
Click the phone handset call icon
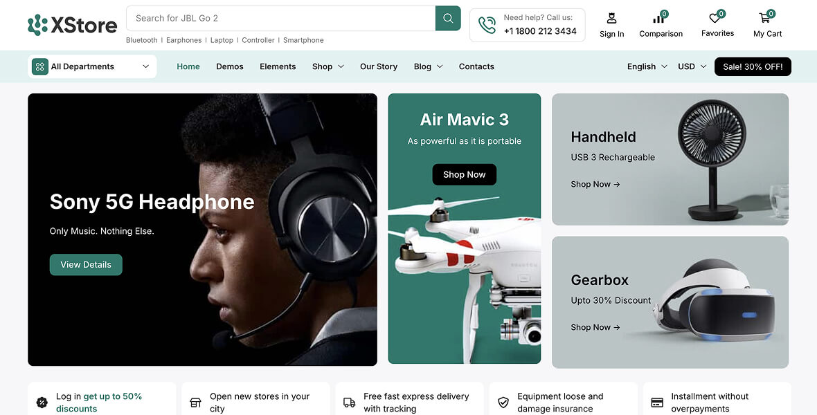tap(487, 25)
